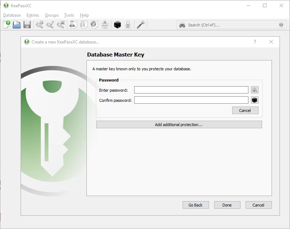This screenshot has height=229, width=290.
Task: Click the Delete Entry key icon
Action: coord(61,25)
